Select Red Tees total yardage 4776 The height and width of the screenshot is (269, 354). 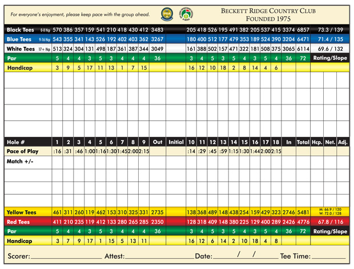point(303,222)
